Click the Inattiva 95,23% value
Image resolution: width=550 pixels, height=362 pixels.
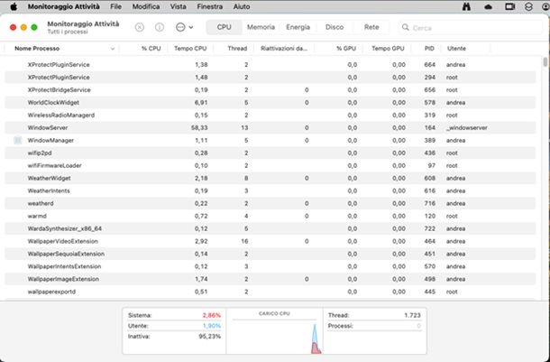[209, 337]
